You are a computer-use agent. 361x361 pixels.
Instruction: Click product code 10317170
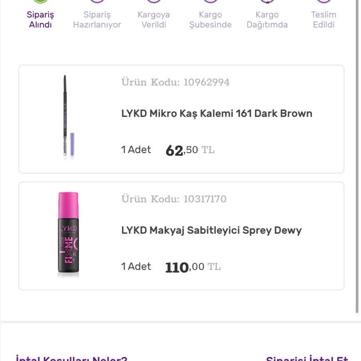(174, 199)
